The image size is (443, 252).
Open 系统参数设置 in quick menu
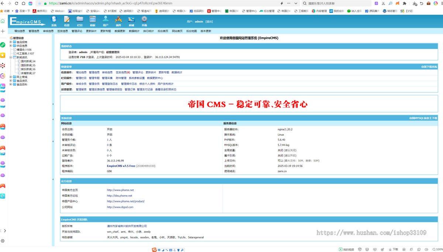(137, 78)
